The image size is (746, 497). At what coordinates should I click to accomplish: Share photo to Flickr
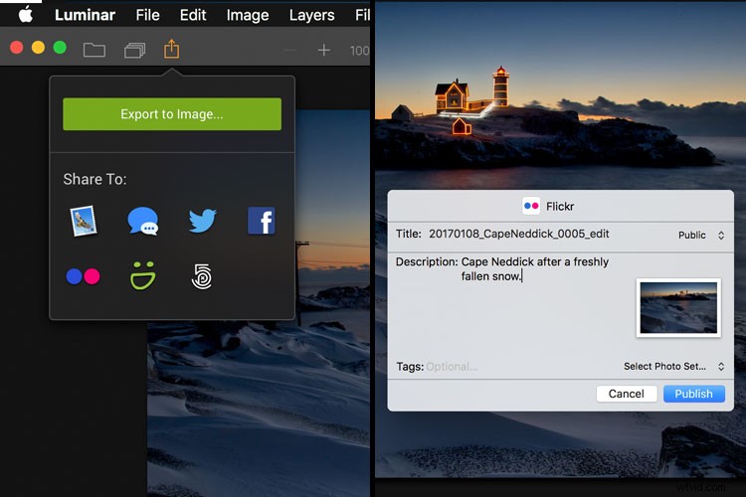pos(83,276)
